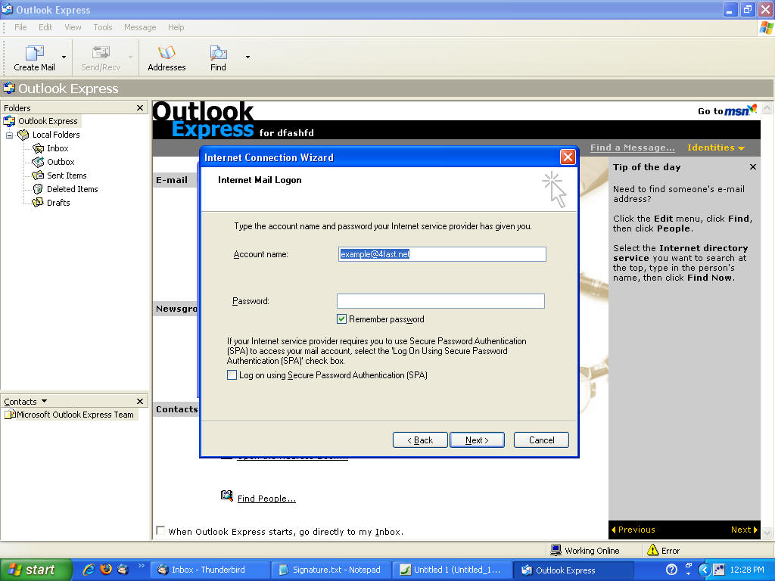This screenshot has height=581, width=775.
Task: Click the Create Mail toolbar icon
Action: coord(35,52)
